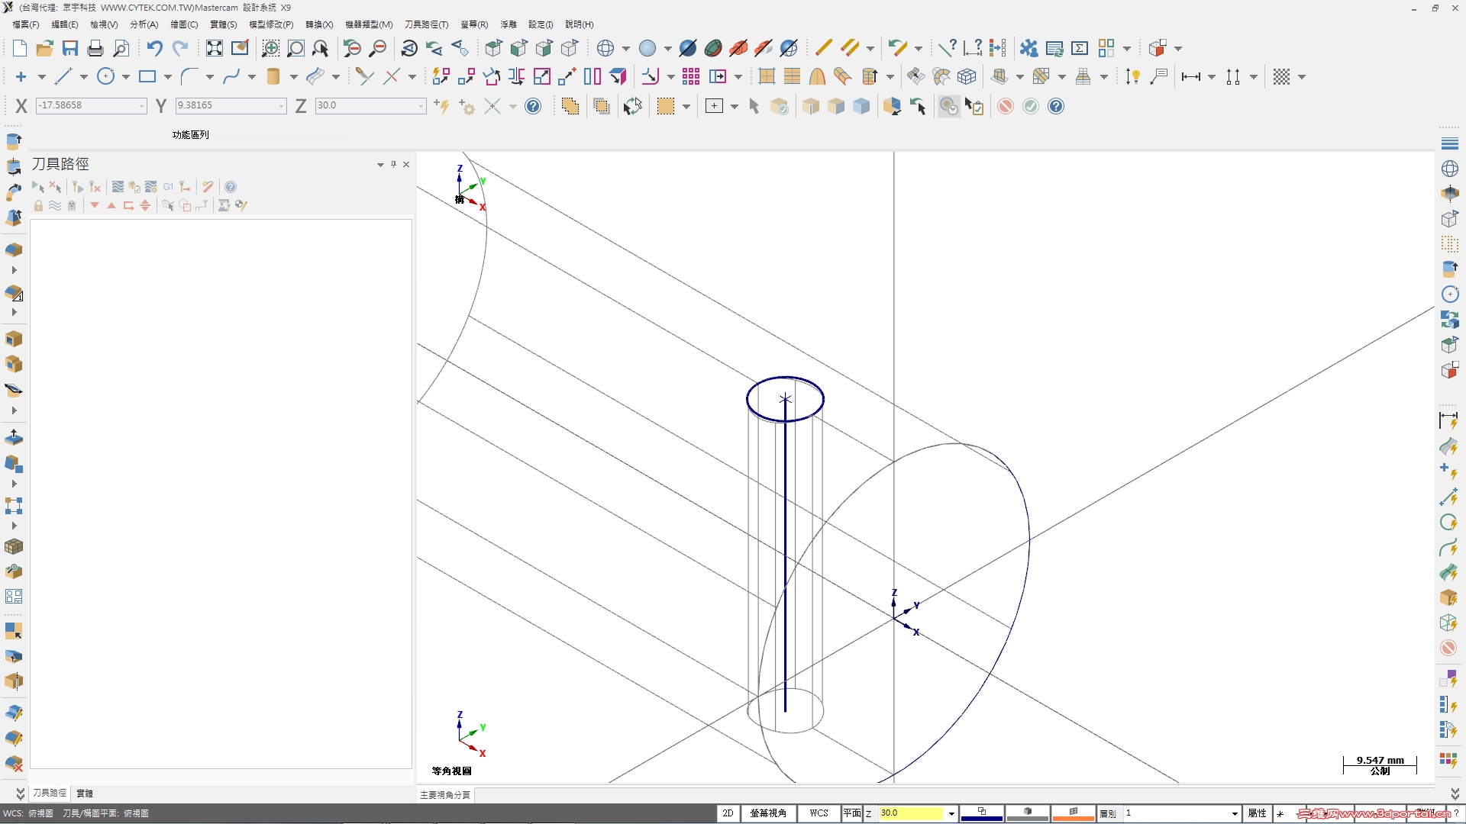The height and width of the screenshot is (824, 1466).
Task: Toggle wireframe shading globe icon
Action: click(x=605, y=48)
